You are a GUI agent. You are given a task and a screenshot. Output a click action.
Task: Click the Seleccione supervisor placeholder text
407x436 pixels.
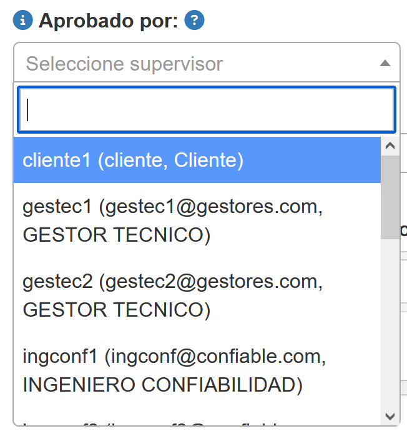pyautogui.click(x=124, y=63)
